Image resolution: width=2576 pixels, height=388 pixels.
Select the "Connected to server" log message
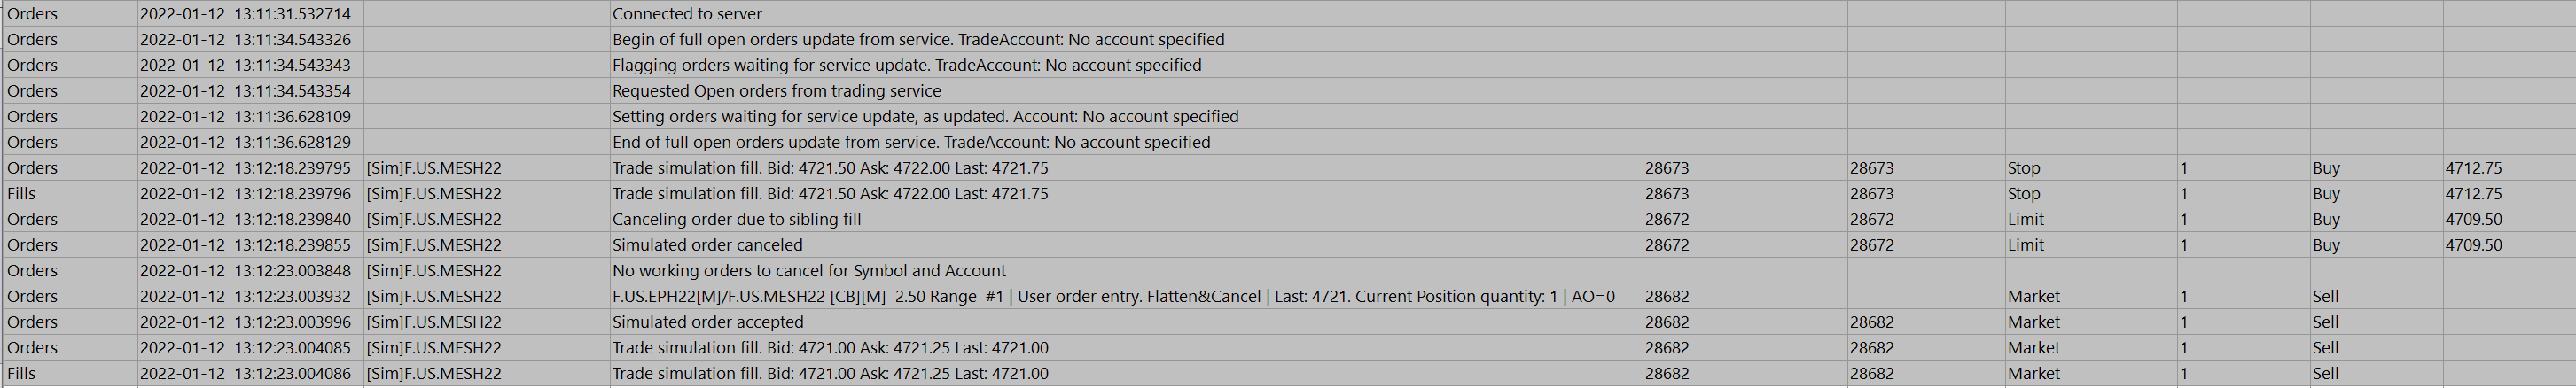point(687,14)
